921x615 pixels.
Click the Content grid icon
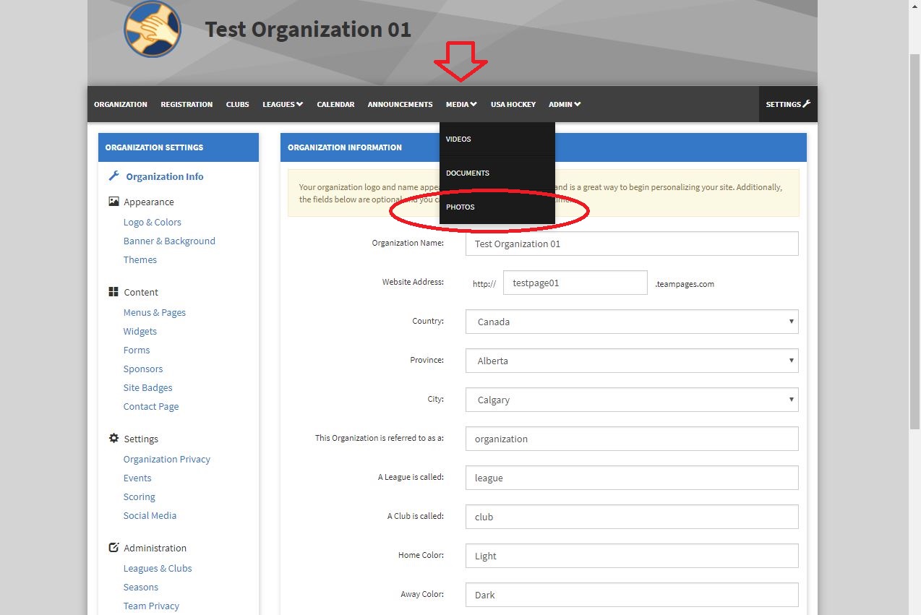pos(113,292)
